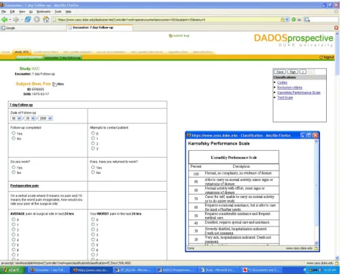Click the search engine icon in search box
341x276 pixels.
[x=307, y=20]
